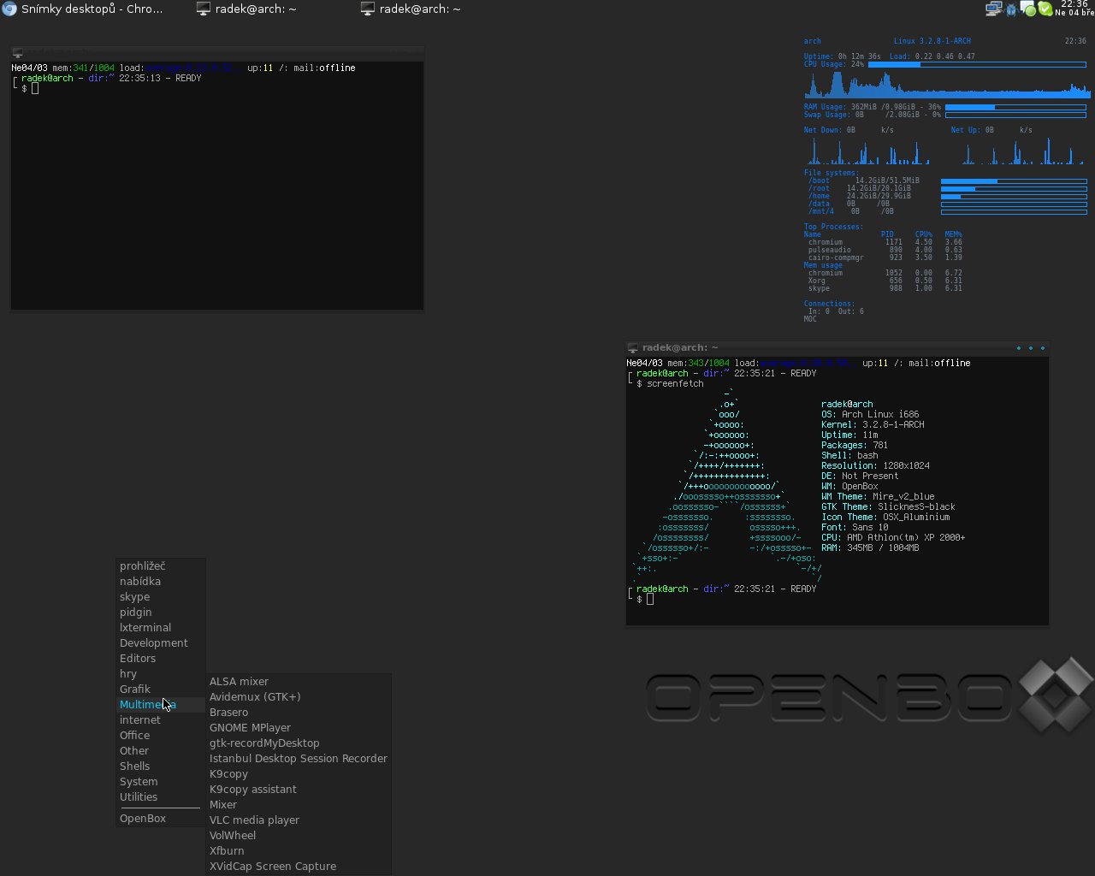
Task: Open the Skype green checkmark tray icon
Action: tap(1045, 9)
